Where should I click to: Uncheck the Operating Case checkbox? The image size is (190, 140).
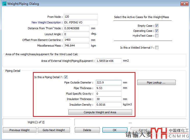click(157, 31)
